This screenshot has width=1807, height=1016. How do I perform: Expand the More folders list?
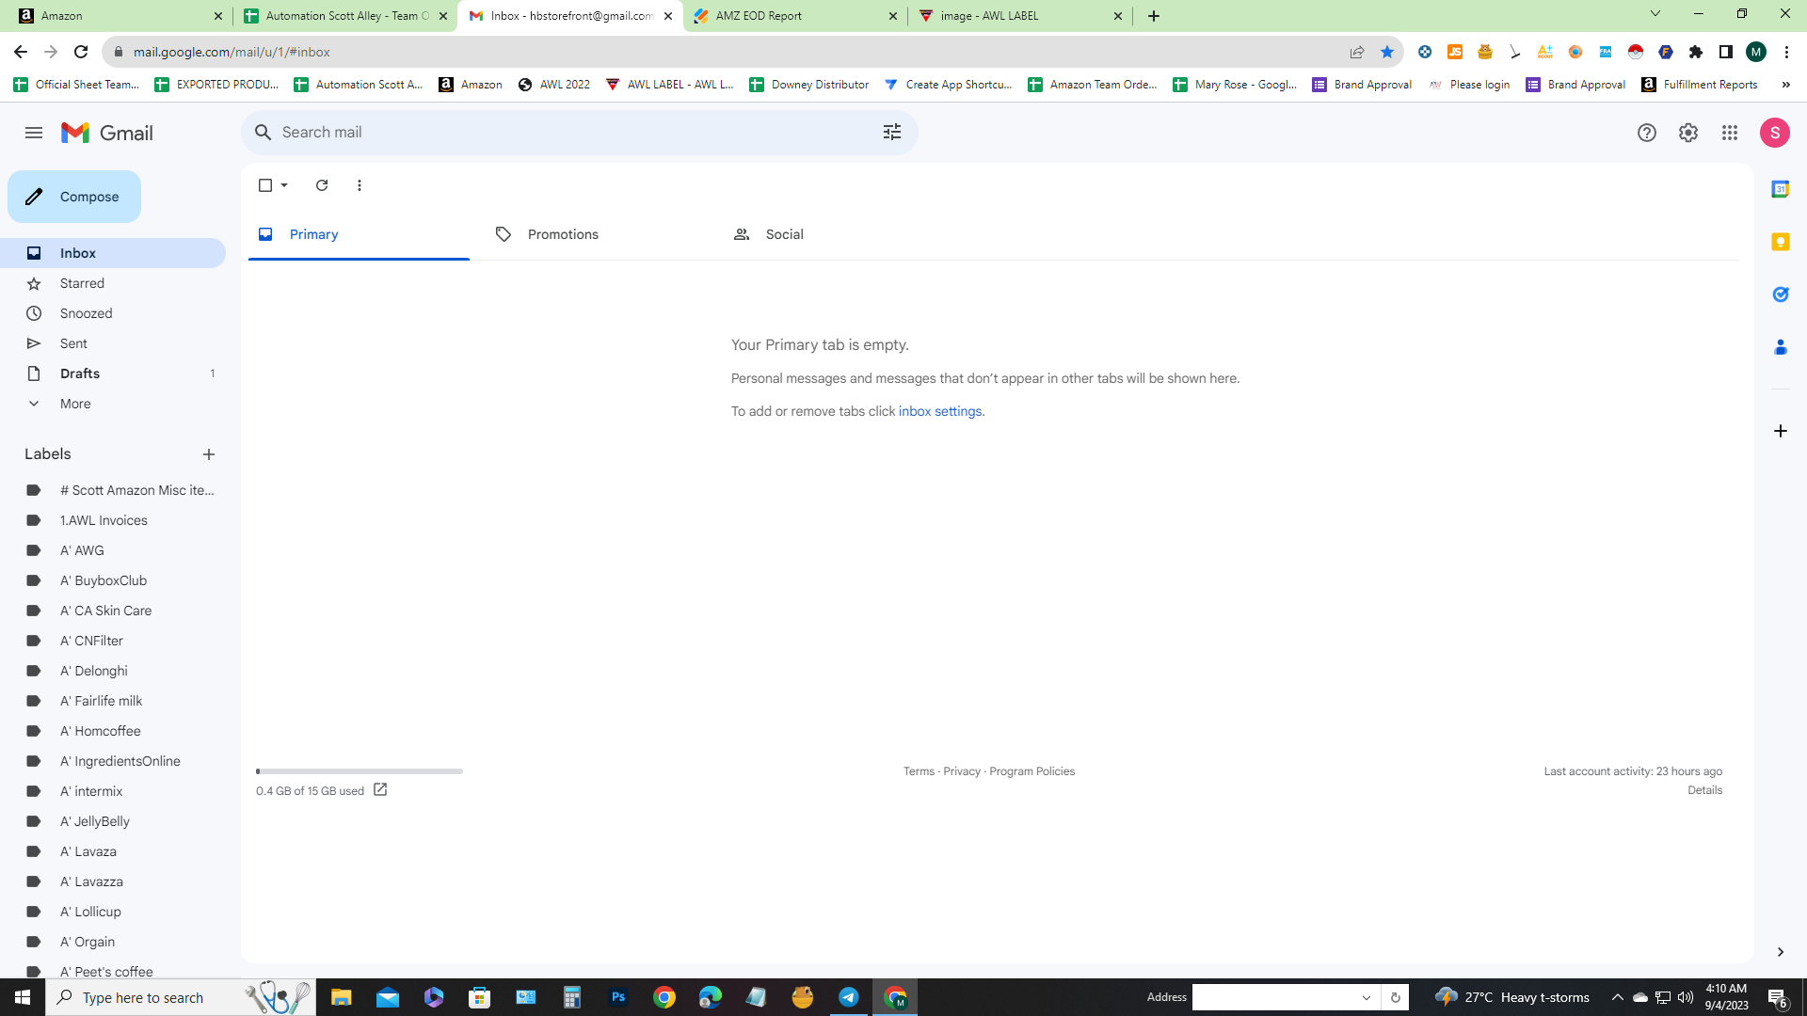coord(113,404)
